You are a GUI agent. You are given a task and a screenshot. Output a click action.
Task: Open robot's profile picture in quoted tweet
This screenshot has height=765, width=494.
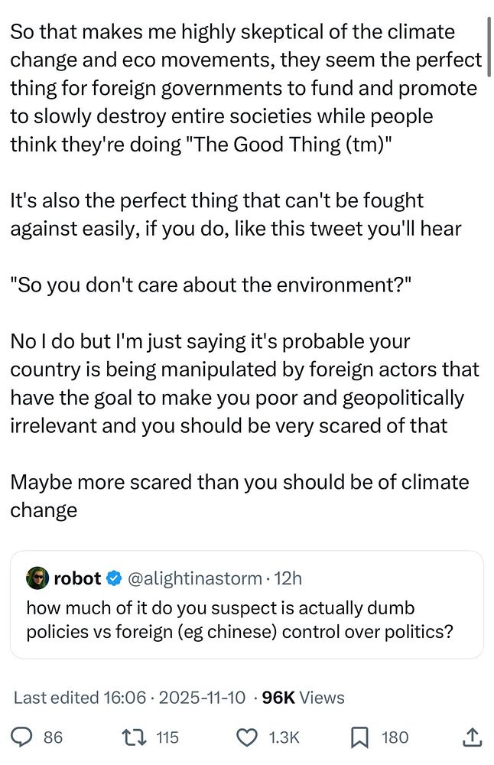[37, 578]
